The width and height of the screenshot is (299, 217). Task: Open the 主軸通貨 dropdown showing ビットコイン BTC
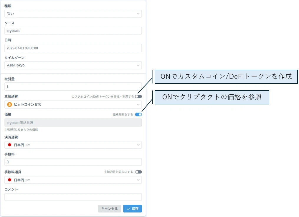coord(73,104)
